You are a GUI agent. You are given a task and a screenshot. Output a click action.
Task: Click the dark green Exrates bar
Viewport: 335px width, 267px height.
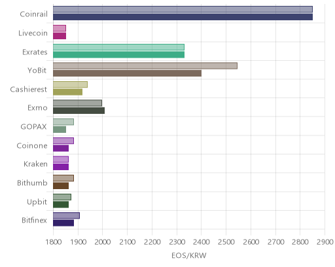pos(118,55)
